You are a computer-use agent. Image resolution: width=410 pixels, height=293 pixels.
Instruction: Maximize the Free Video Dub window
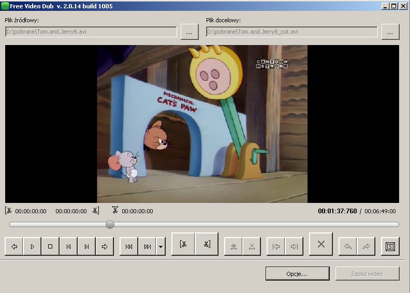click(x=394, y=6)
